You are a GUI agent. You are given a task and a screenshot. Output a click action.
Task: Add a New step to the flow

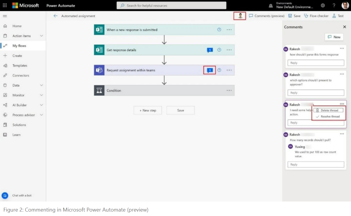148,110
